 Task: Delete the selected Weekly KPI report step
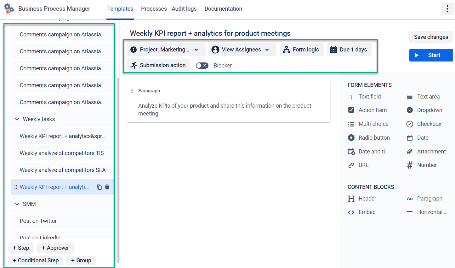(107, 187)
